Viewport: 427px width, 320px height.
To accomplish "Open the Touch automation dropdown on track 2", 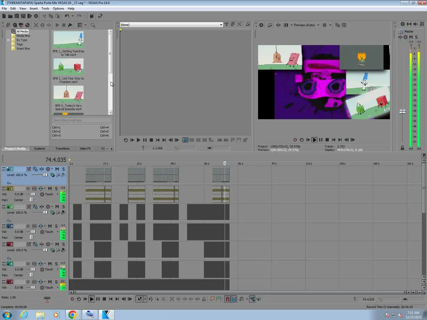I will click(57, 194).
